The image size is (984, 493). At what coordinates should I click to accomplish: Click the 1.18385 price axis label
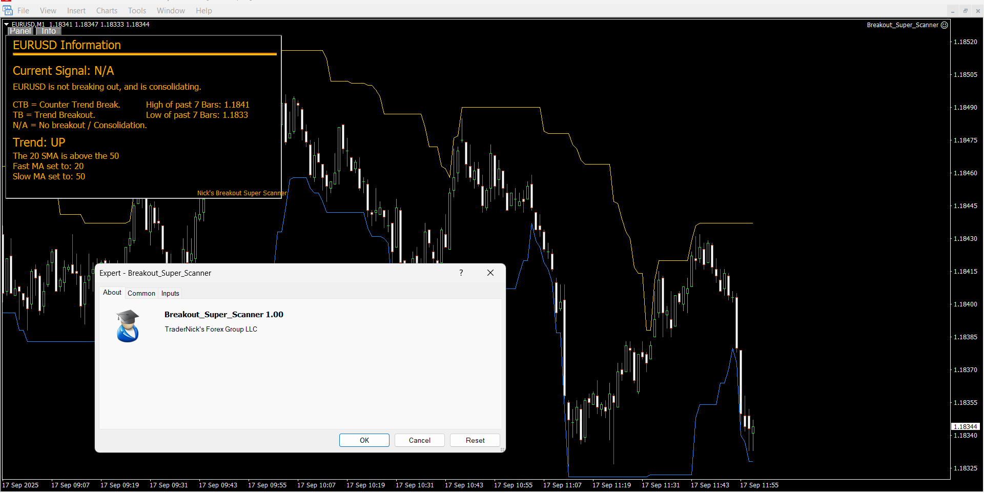point(966,337)
